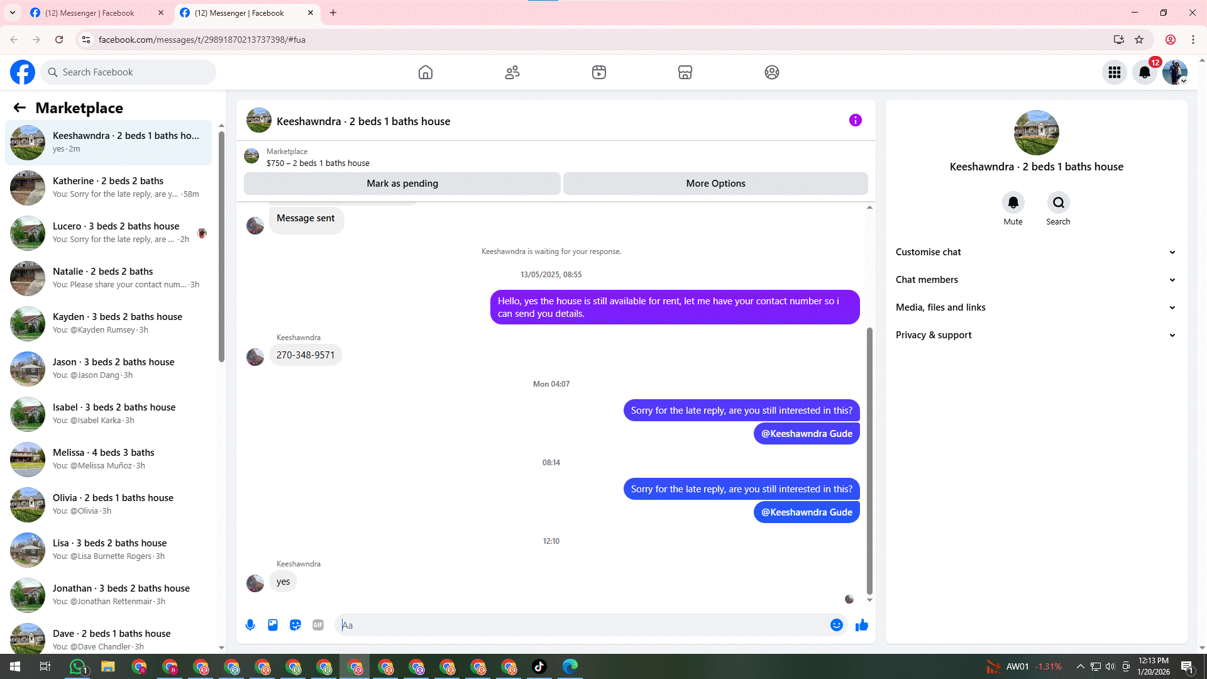The width and height of the screenshot is (1207, 679).
Task: Switch to the first Messenger browser tab
Action: [x=97, y=13]
